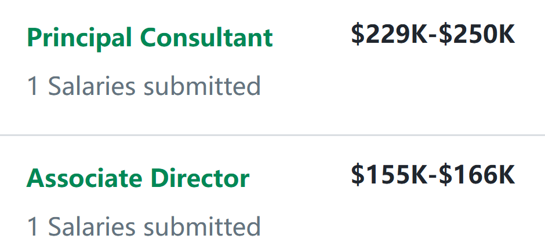Click the word "Consultant" in green title

206,38
